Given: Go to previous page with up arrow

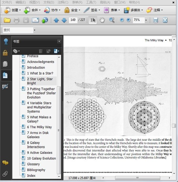Looking at the screenshot, I should [x=56, y=20].
